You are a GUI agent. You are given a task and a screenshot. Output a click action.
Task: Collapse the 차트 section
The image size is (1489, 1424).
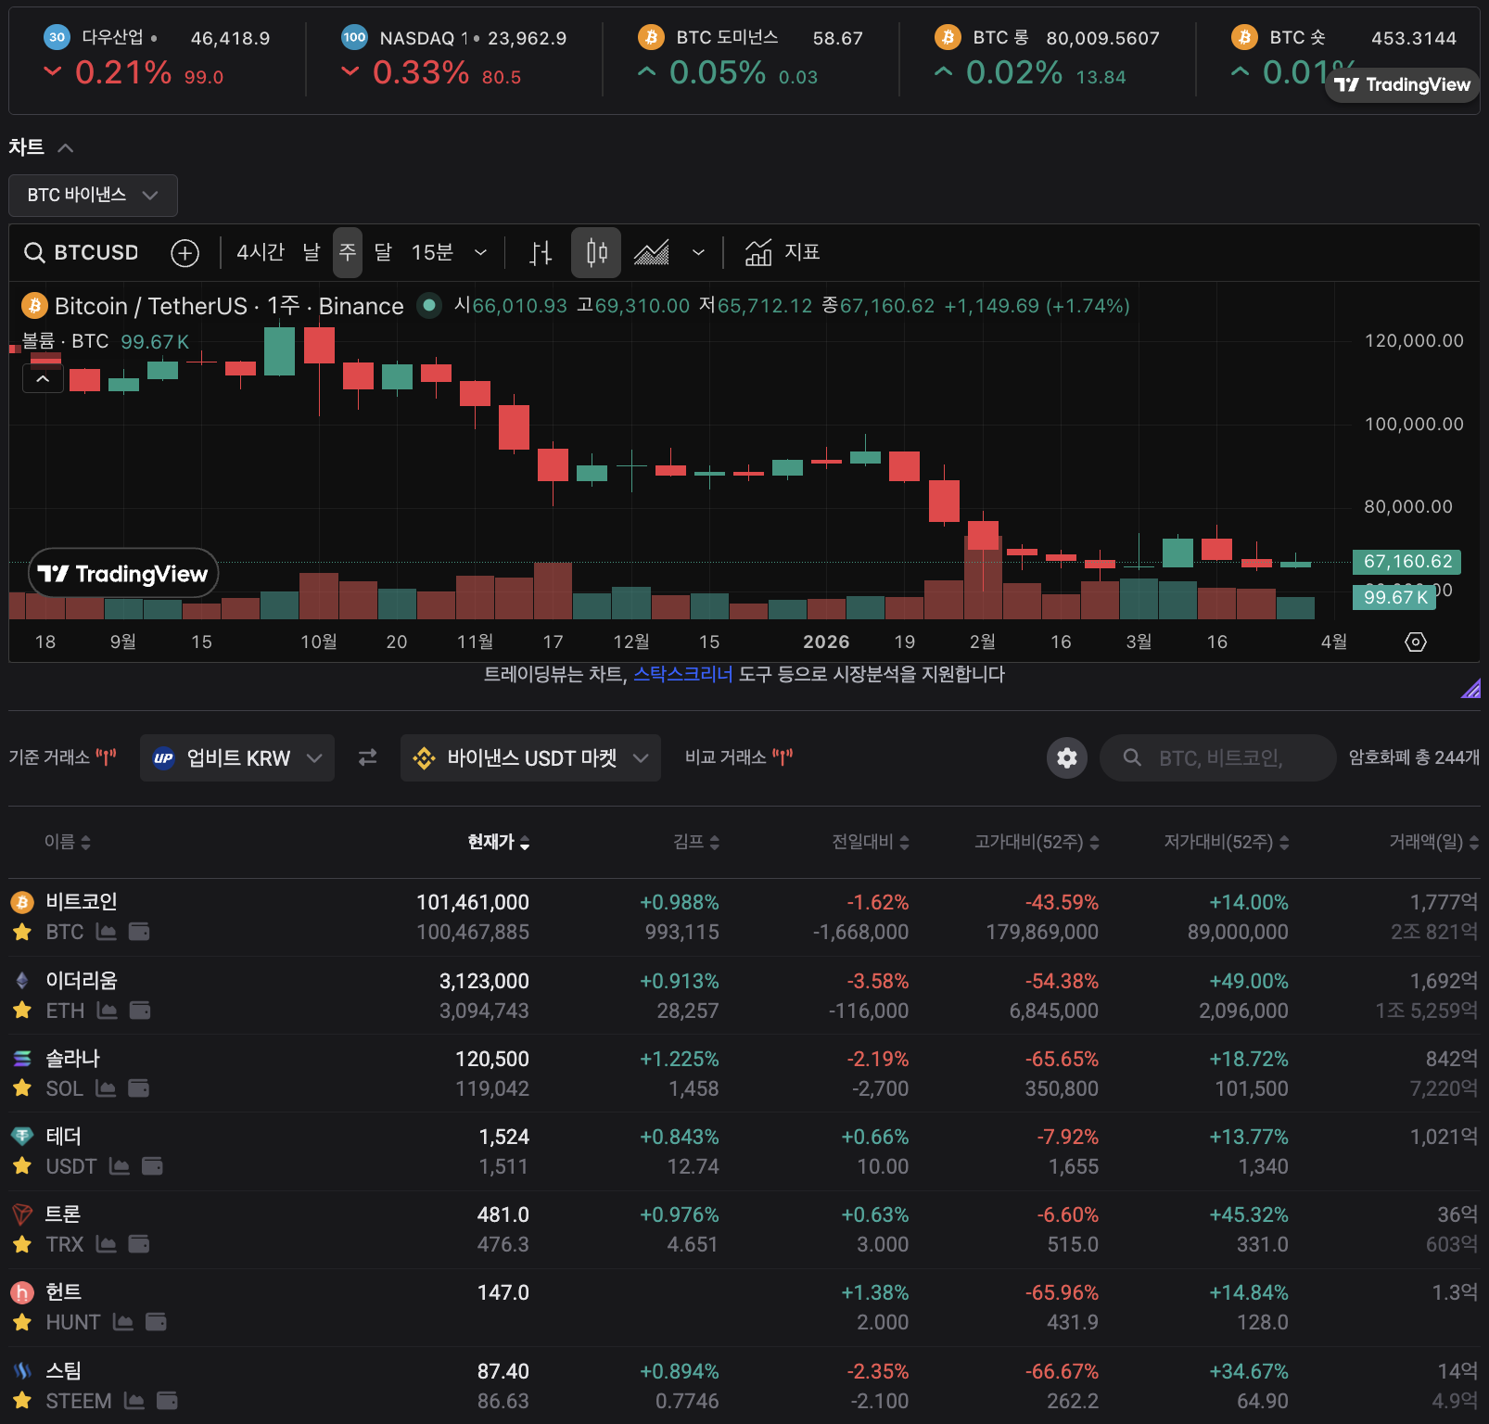[42, 147]
